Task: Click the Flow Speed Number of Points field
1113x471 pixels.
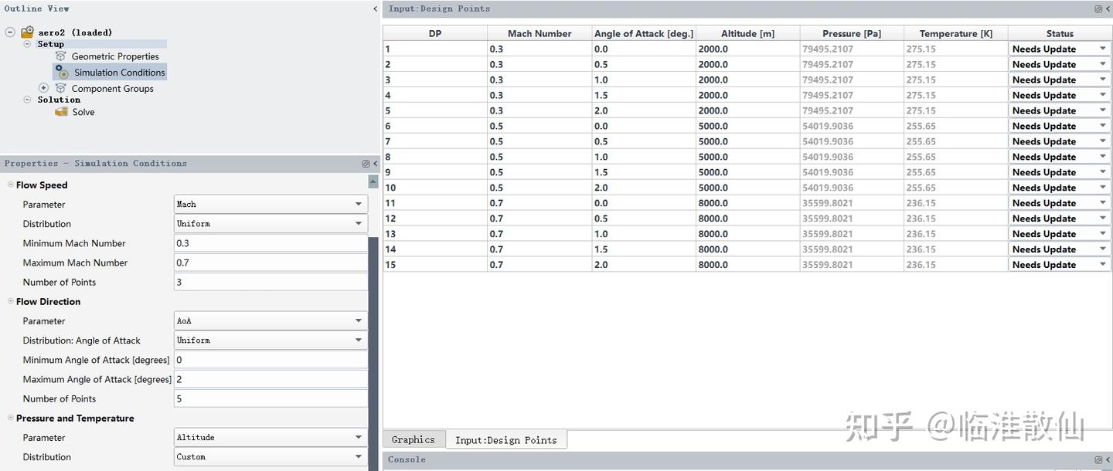Action: pos(271,282)
